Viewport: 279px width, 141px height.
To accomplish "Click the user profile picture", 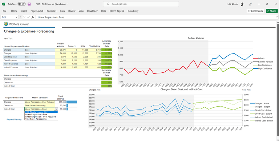I will (x=242, y=4).
